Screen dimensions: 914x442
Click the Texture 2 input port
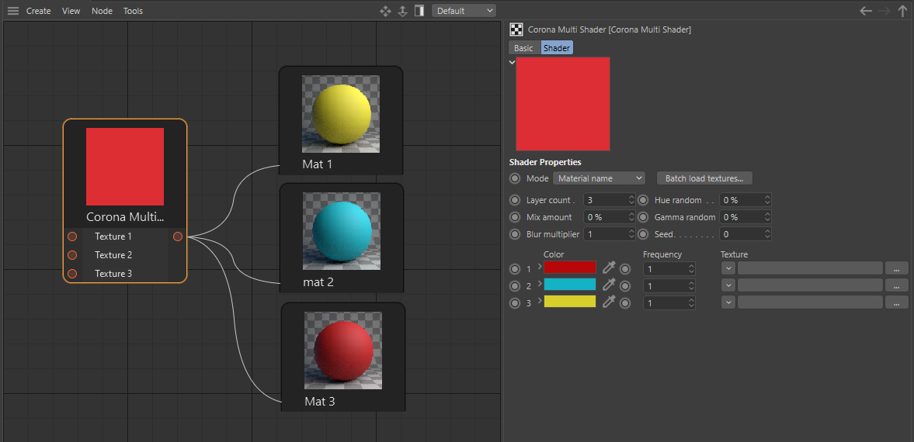point(72,255)
